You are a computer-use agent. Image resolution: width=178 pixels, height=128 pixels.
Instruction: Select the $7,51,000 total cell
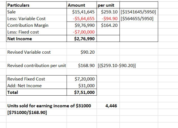pyautogui.click(x=82, y=92)
